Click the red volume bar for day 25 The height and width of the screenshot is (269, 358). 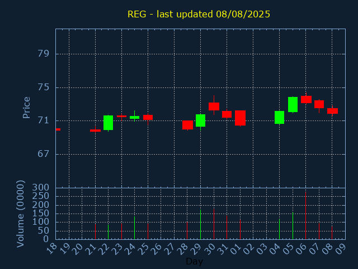[x=148, y=231]
